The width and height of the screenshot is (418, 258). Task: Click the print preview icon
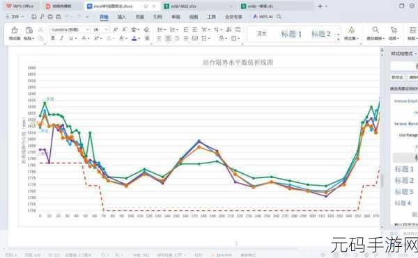coord(58,17)
